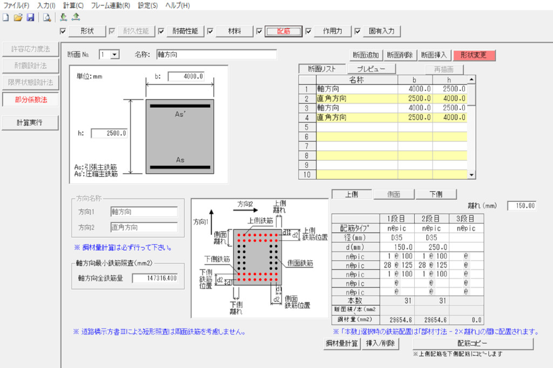Select the 下側 rebar tab
The width and height of the screenshot is (553, 368).
pyautogui.click(x=436, y=194)
